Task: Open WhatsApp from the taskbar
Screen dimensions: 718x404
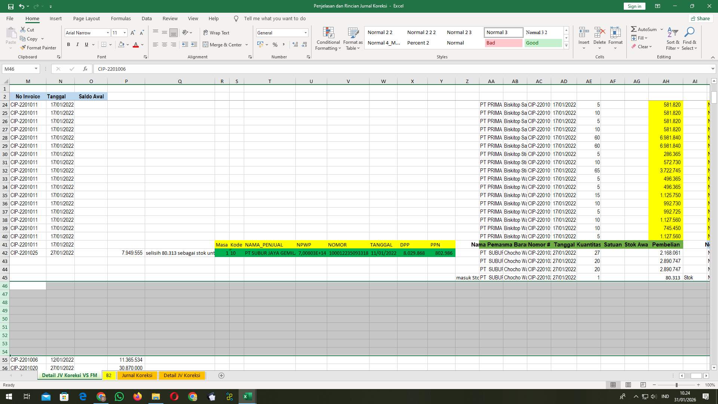Action: tap(119, 397)
